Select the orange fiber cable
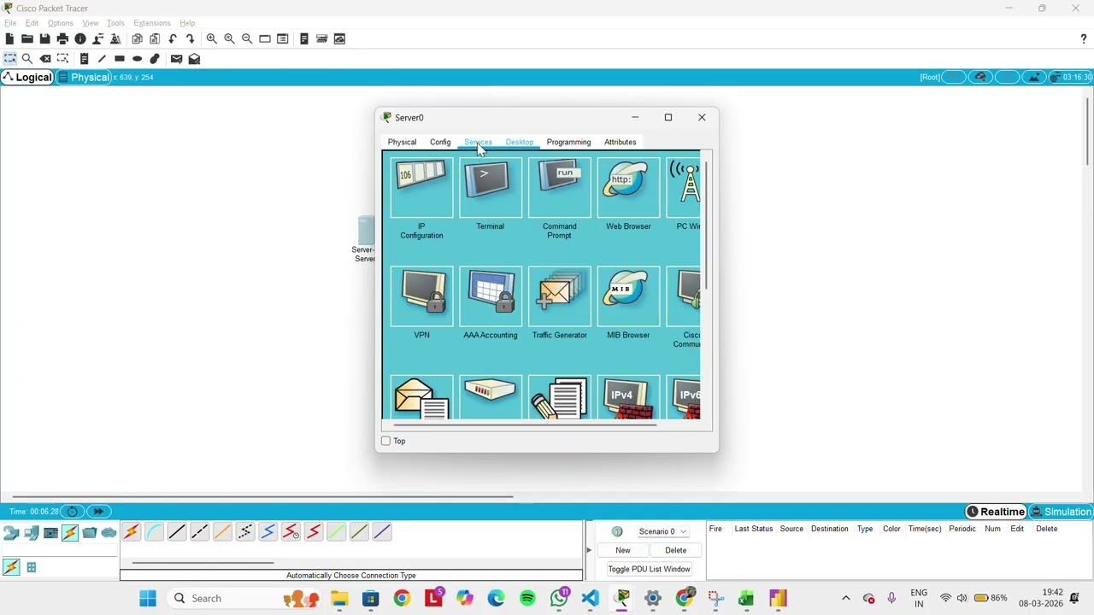The width and height of the screenshot is (1094, 615). [222, 532]
